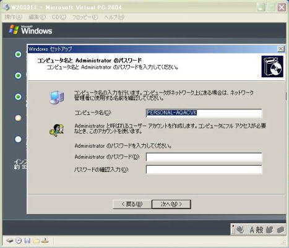Image resolution: width=289 pixels, height=248 pixels.
Task: Open the 編集(E) menu
Action: click(x=37, y=17)
